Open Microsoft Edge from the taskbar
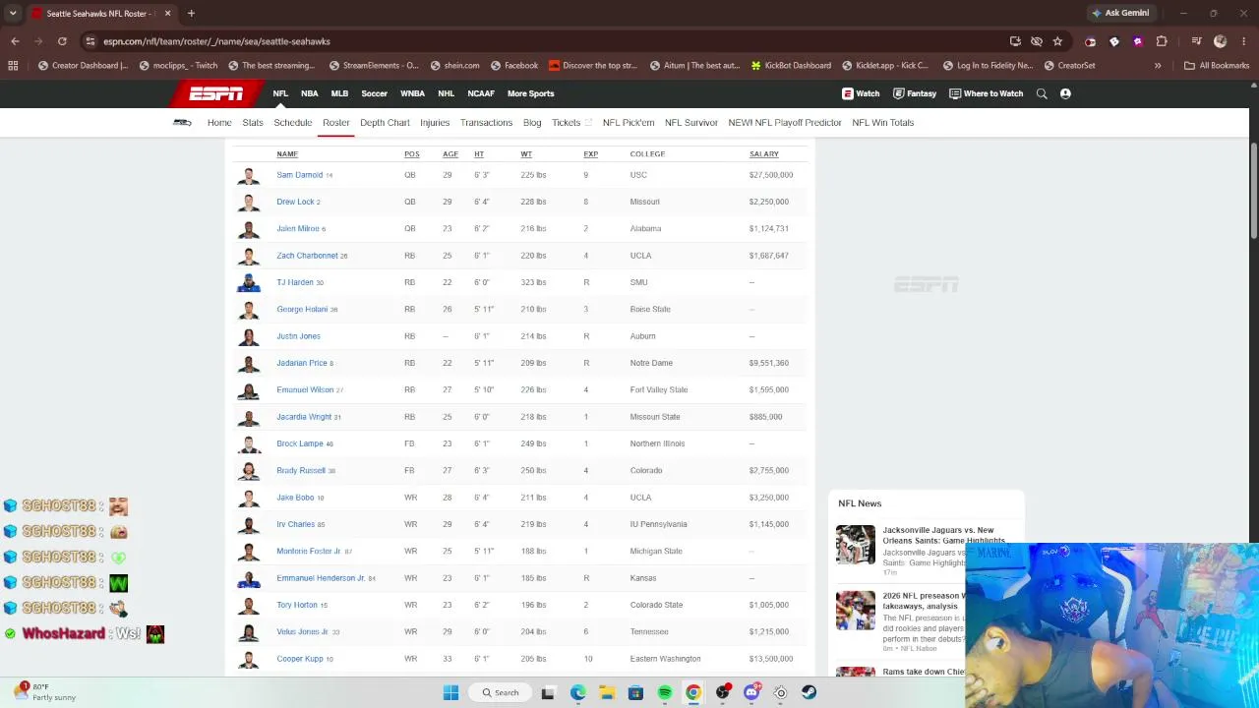1259x708 pixels. [x=578, y=692]
